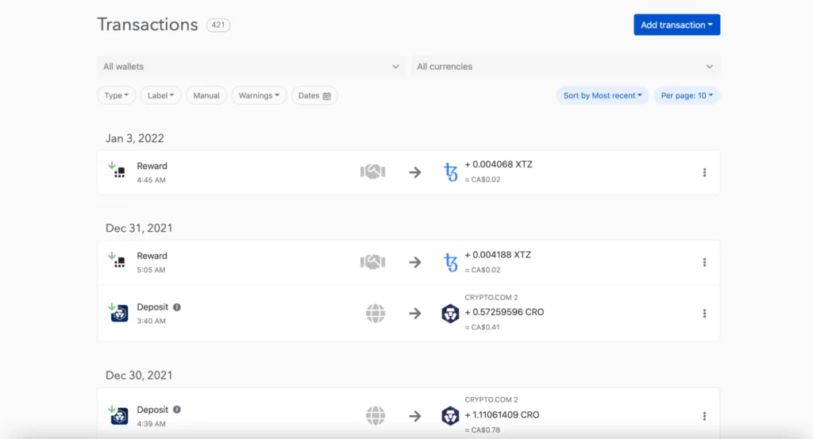Image resolution: width=813 pixels, height=439 pixels.
Task: Click 'Reward' label at 5:05 AM
Action: pyautogui.click(x=152, y=256)
